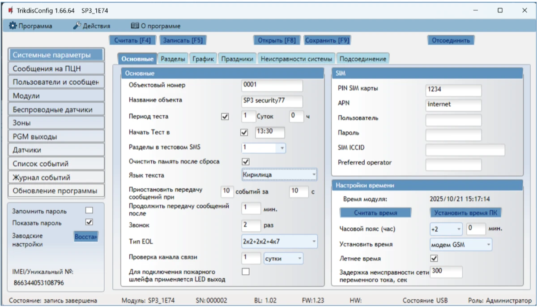The height and width of the screenshot is (307, 537).
Task: Open the Праздники tab
Action: pos(237,59)
